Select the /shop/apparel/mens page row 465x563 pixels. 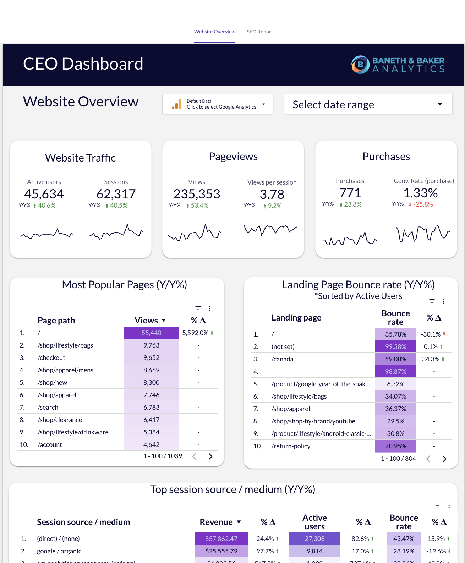point(117,370)
